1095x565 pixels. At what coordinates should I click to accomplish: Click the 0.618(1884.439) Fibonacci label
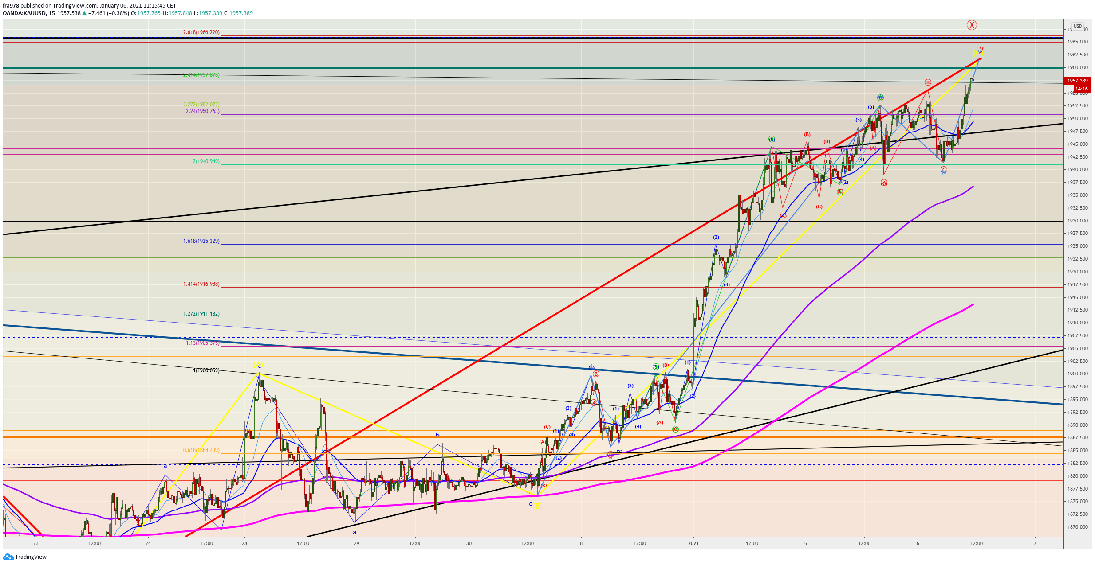pos(201,450)
